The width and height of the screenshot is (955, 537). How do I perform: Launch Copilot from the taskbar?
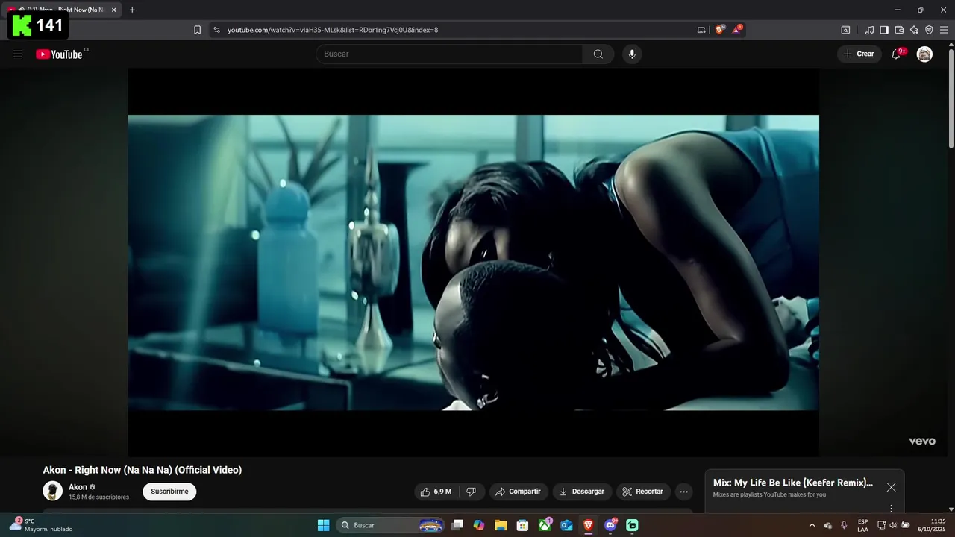pos(479,525)
